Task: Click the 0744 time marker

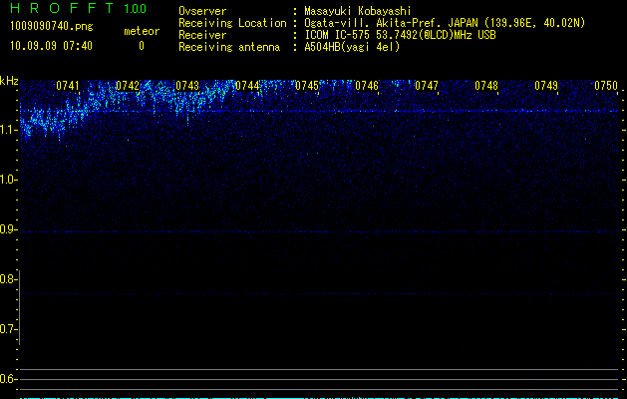Action: 247,86
